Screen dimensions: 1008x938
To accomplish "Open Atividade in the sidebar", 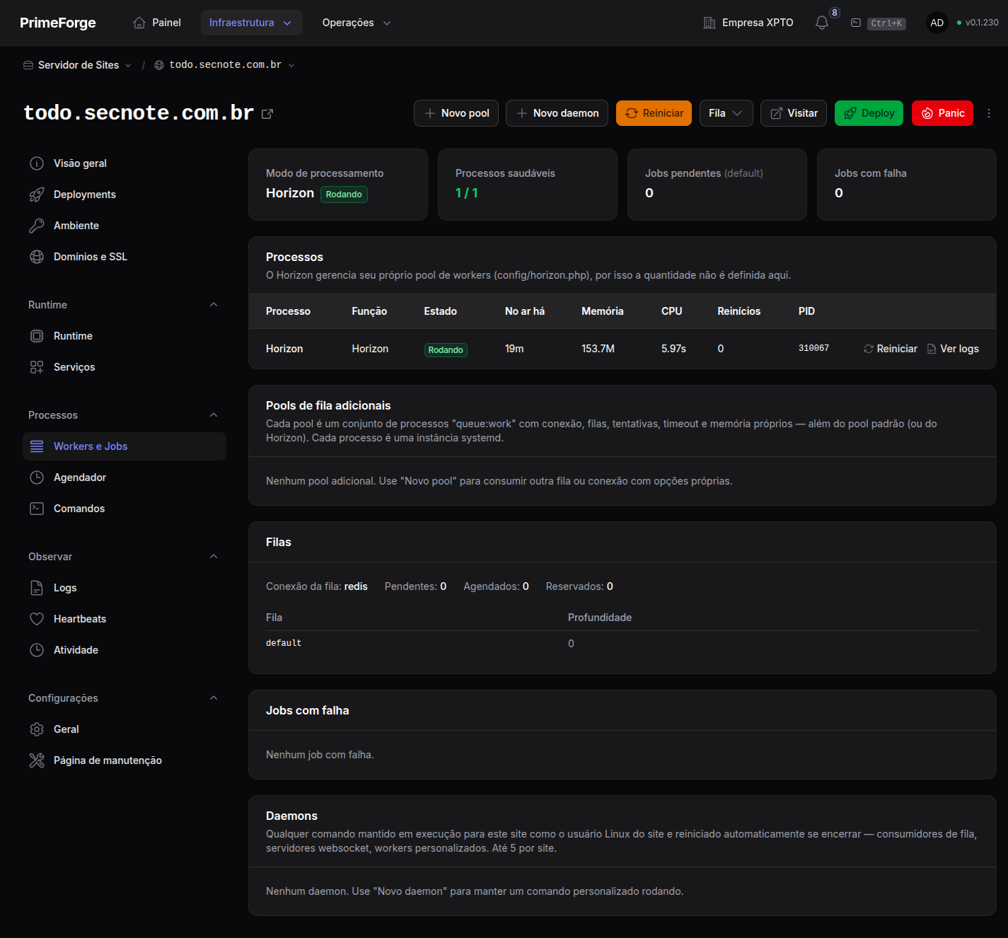I will coord(124,650).
